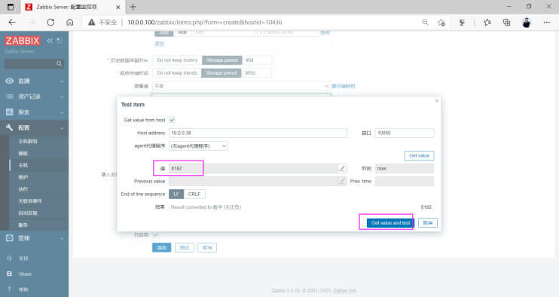Open the 查看值 value mapping dropdown
The image size is (559, 297).
(x=241, y=86)
